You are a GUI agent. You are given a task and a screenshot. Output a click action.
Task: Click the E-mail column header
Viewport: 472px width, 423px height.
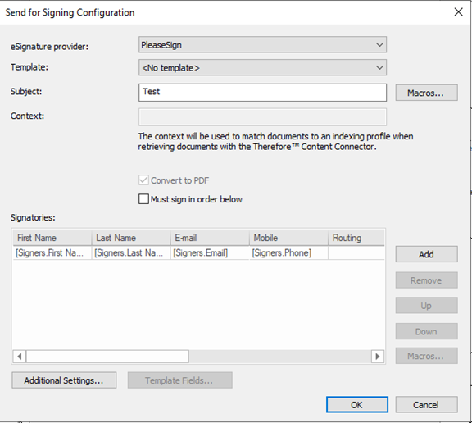pos(210,238)
